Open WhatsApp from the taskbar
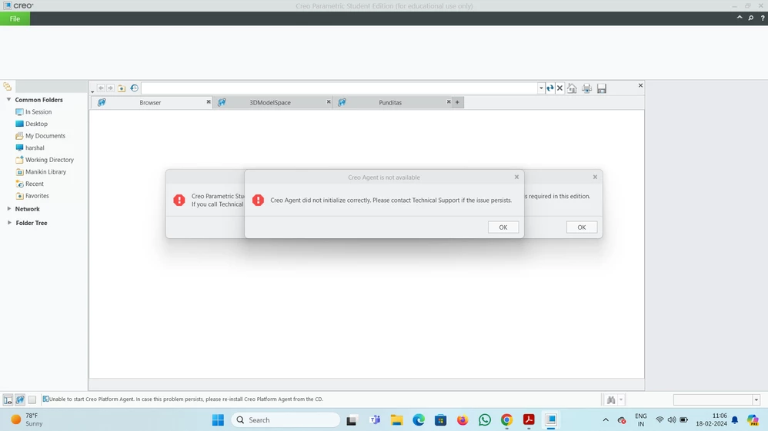The width and height of the screenshot is (768, 431). pyautogui.click(x=484, y=419)
